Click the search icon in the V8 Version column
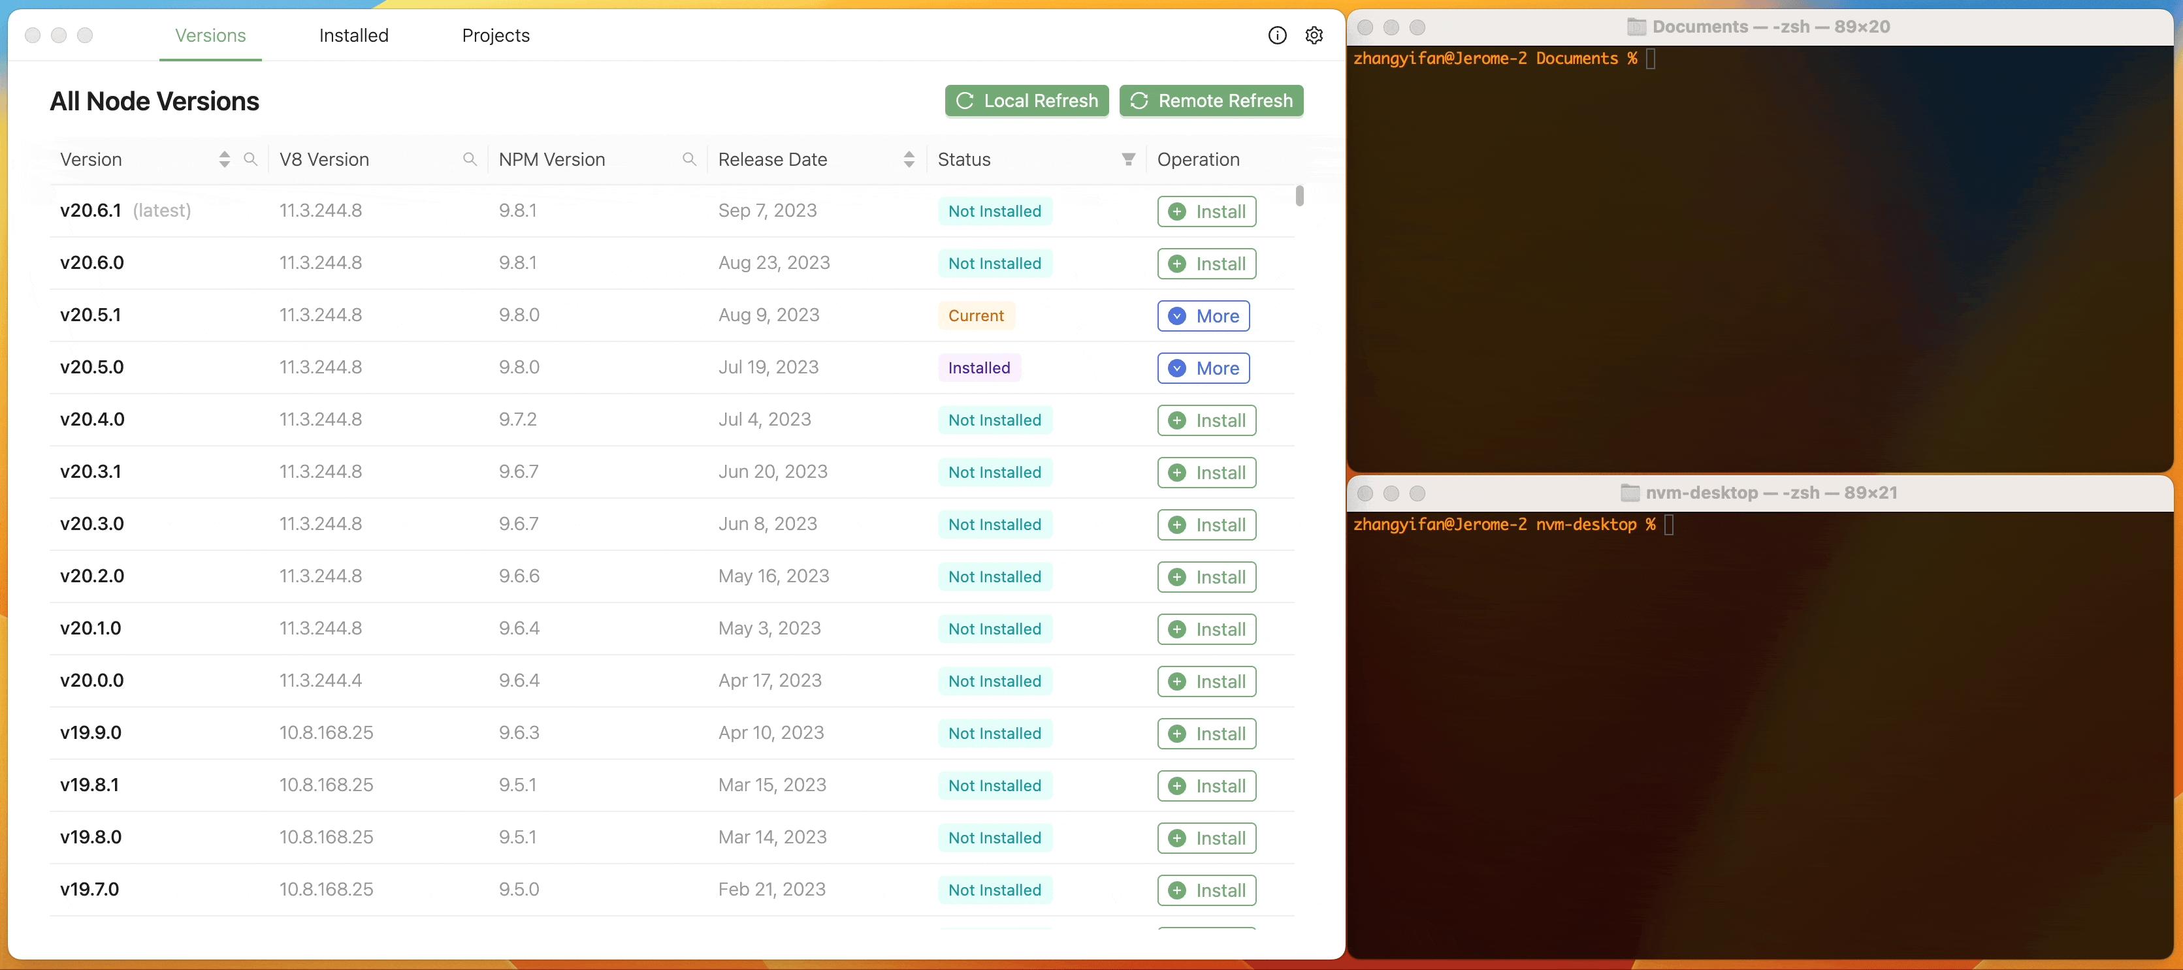The height and width of the screenshot is (970, 2183). (x=470, y=159)
